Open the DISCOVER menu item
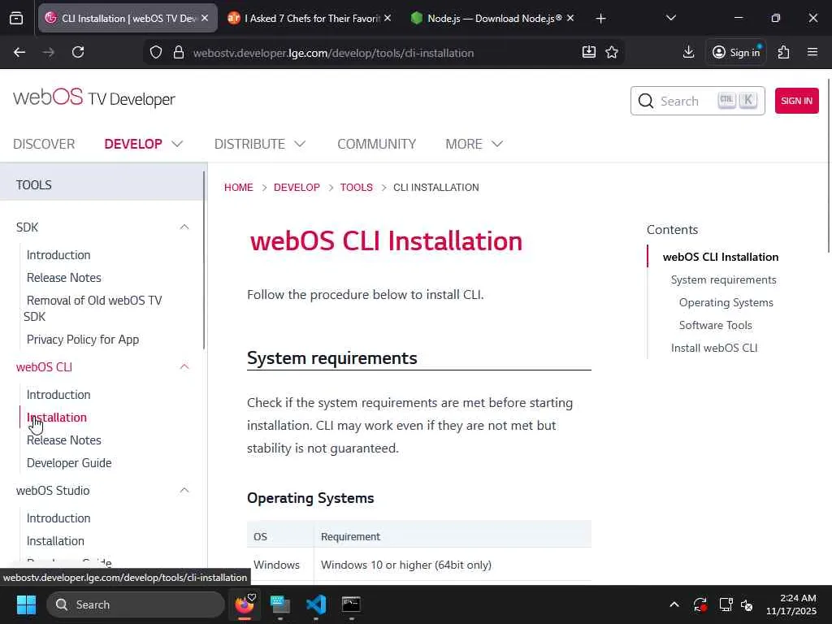This screenshot has width=832, height=624. click(x=44, y=144)
